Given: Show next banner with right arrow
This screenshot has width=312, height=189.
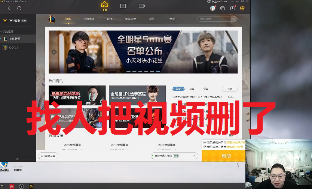Looking at the screenshot, I should [x=232, y=52].
